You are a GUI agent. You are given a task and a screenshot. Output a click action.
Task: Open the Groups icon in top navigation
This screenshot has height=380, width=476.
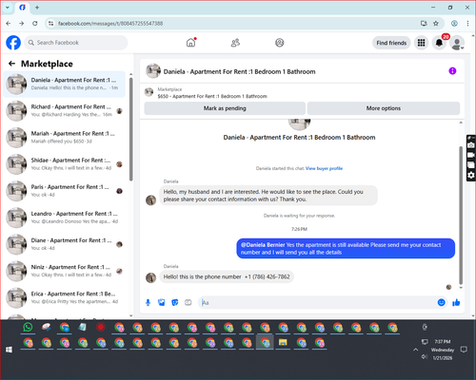coord(280,43)
